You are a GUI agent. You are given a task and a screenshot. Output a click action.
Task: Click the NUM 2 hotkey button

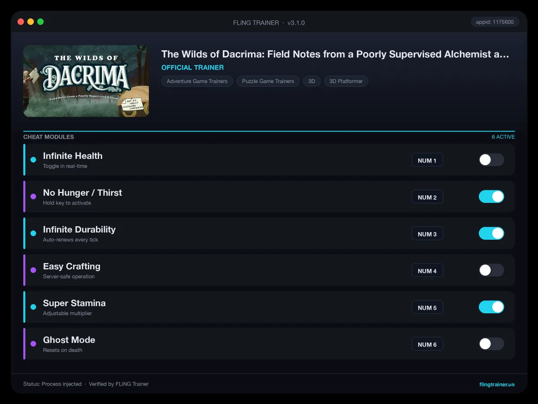tap(427, 197)
